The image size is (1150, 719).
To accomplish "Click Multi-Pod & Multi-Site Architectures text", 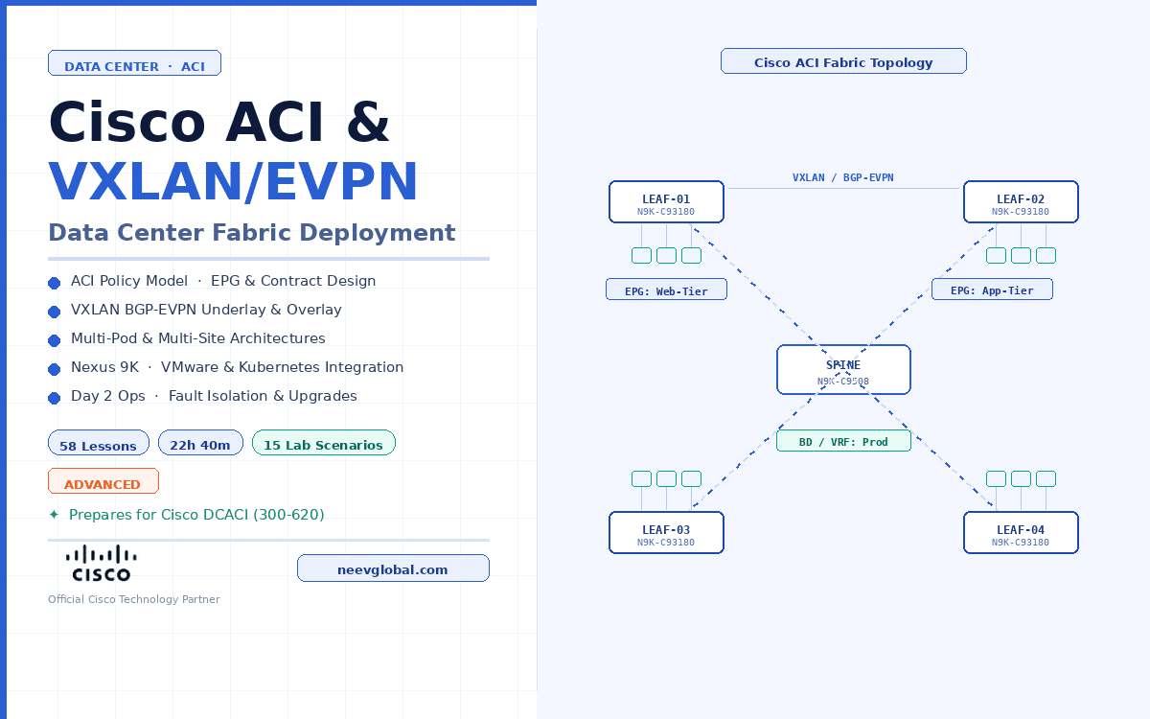I will pos(198,338).
